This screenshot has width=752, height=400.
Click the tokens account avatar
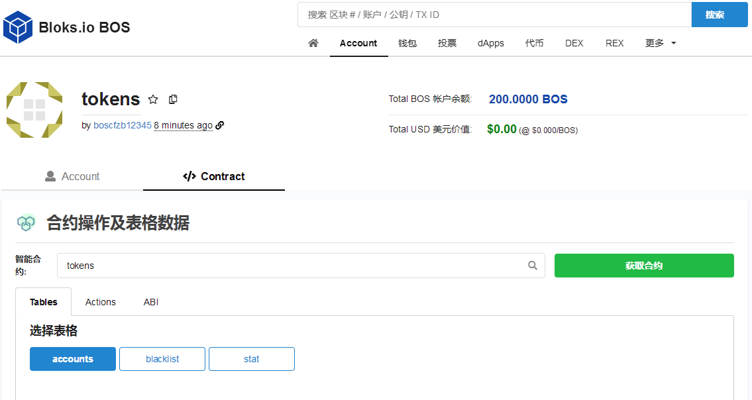click(34, 110)
